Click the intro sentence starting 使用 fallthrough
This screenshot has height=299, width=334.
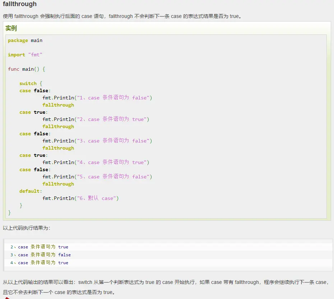[x=122, y=16]
